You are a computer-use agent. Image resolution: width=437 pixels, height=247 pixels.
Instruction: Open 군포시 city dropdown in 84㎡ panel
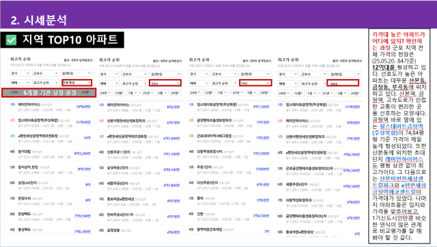click(313, 74)
